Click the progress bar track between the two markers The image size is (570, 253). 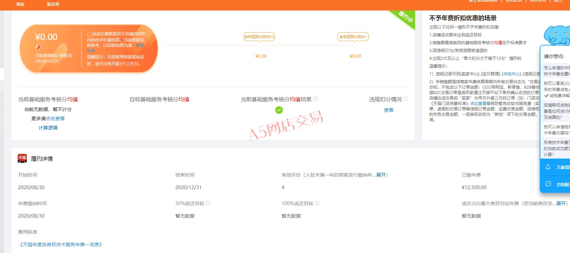pos(308,45)
